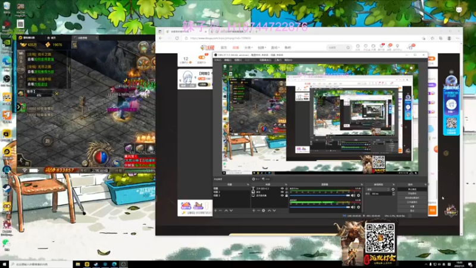This screenshot has width=476, height=268.
Task: Click the source filters button in OBS
Action: click(266, 179)
